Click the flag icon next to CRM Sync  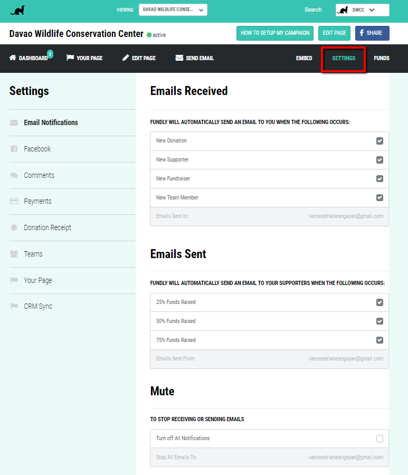pyautogui.click(x=14, y=306)
